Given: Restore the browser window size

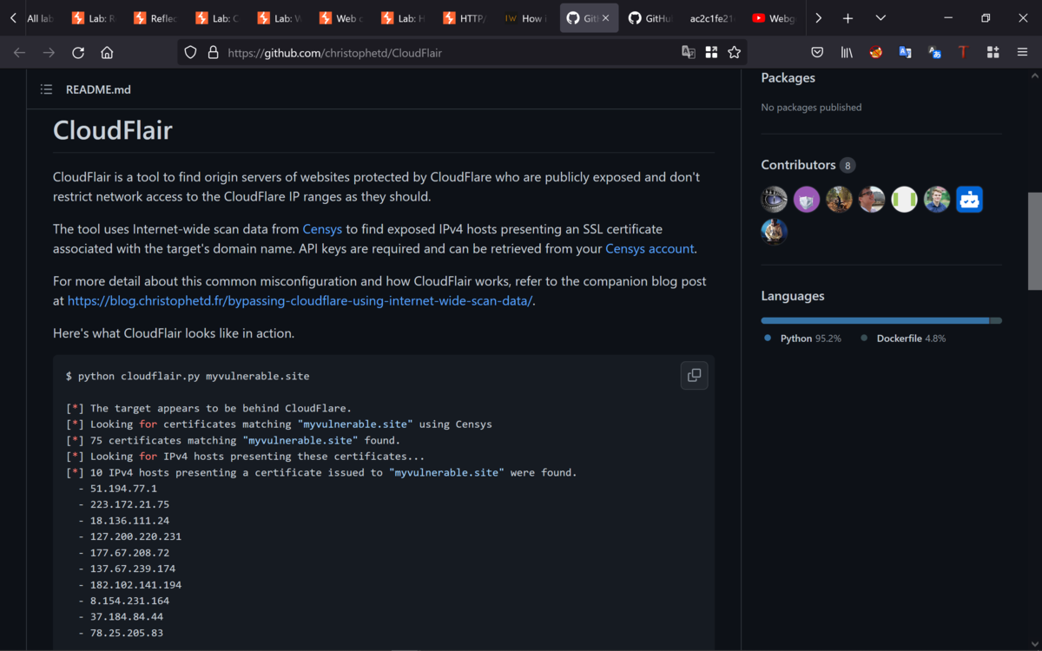Looking at the screenshot, I should [986, 18].
